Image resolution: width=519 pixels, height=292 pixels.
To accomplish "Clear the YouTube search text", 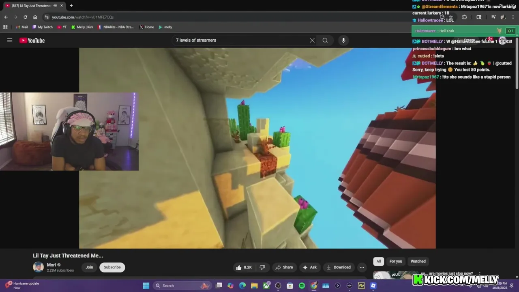I will 312,40.
